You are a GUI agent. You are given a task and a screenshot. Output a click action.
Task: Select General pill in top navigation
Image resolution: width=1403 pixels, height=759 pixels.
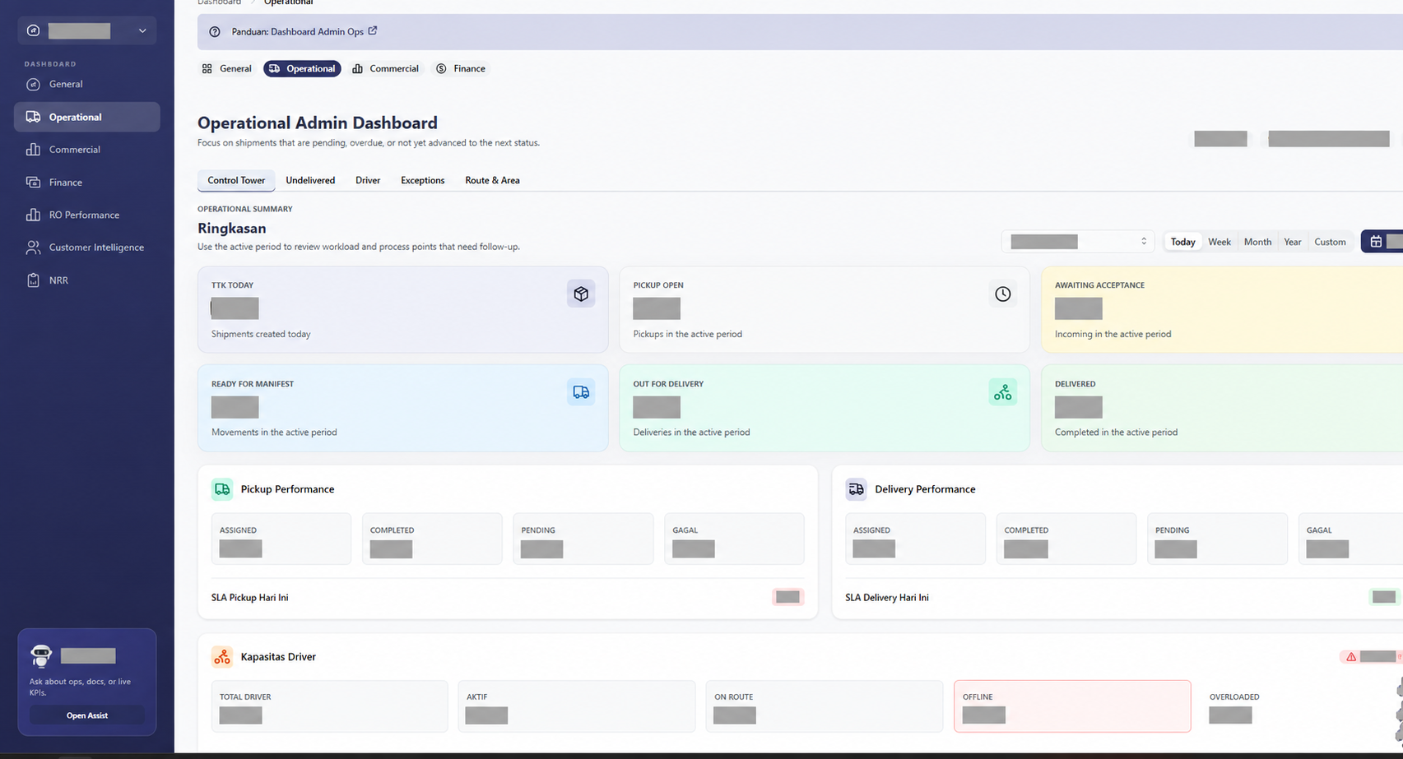click(x=227, y=69)
